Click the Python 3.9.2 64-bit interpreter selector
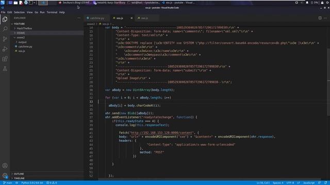 [x=32, y=183]
